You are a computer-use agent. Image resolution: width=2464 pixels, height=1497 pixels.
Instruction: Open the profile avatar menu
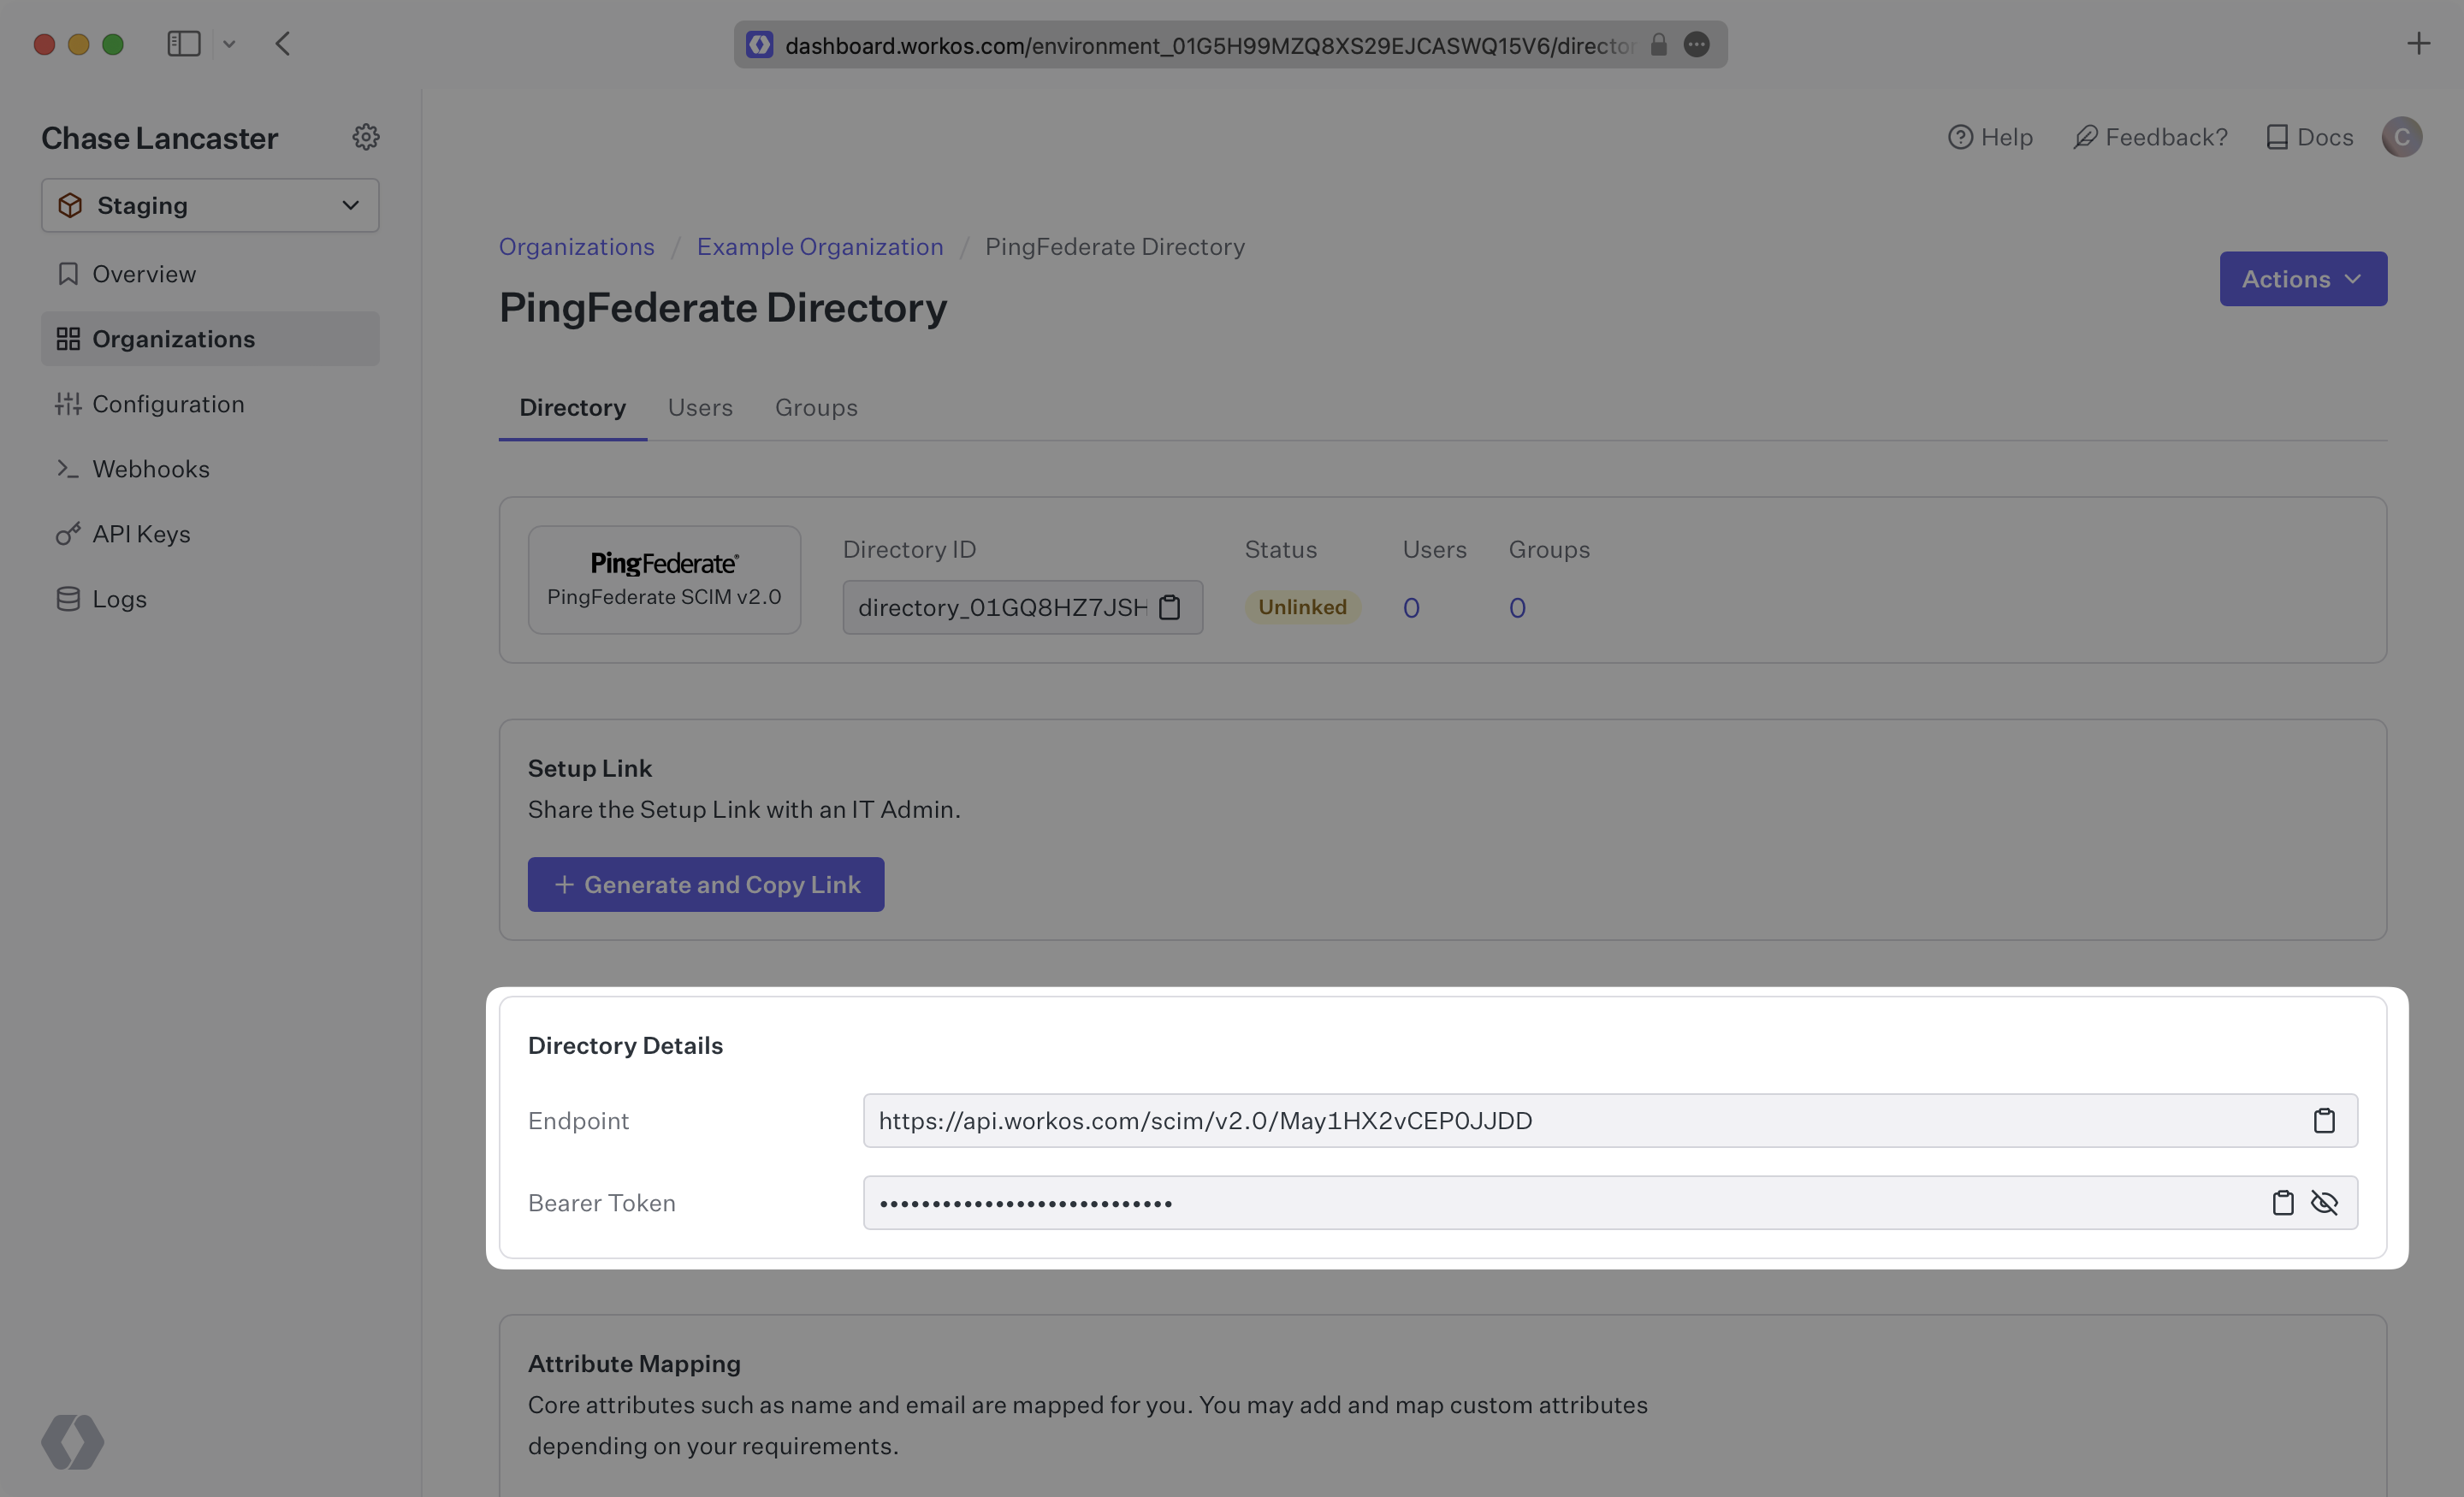(2402, 137)
